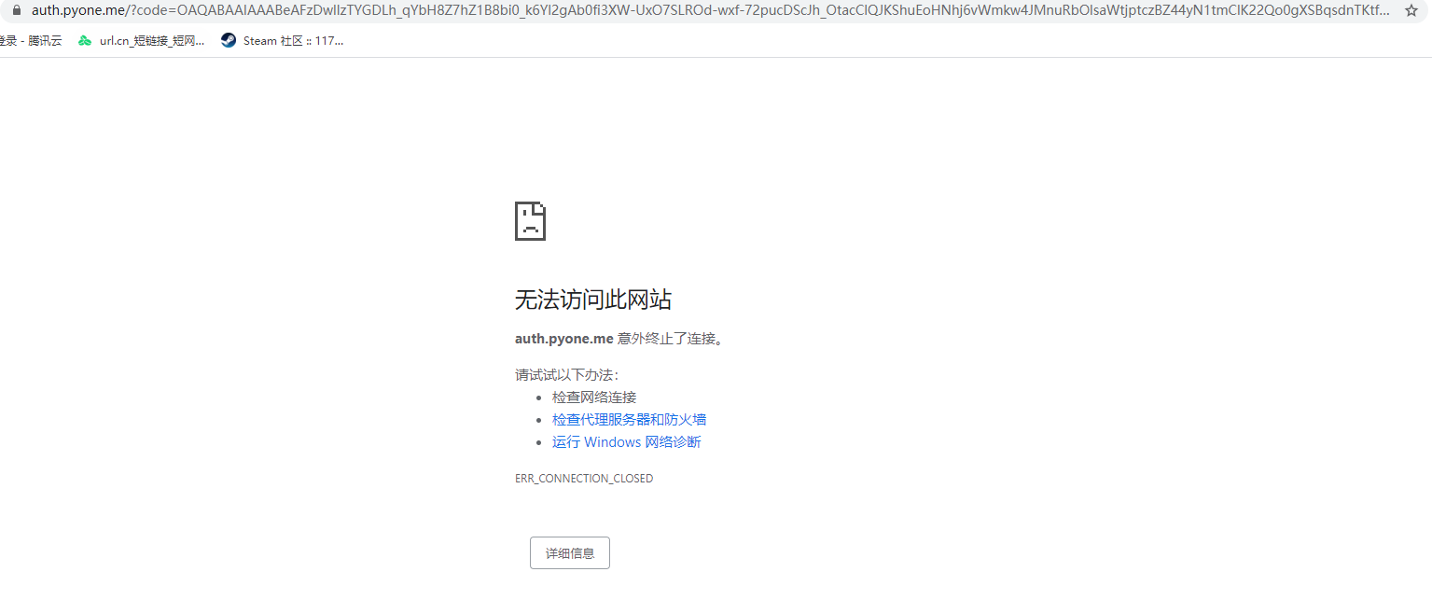The image size is (1432, 600).
Task: Click the 意外终止了连接 message text
Action: [x=671, y=339]
